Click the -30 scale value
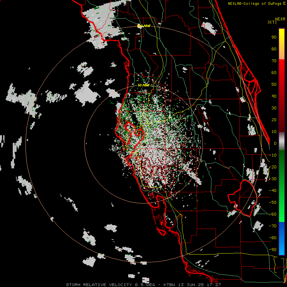Image resolution: width=287 pixels, height=287 pixels. [x=273, y=179]
